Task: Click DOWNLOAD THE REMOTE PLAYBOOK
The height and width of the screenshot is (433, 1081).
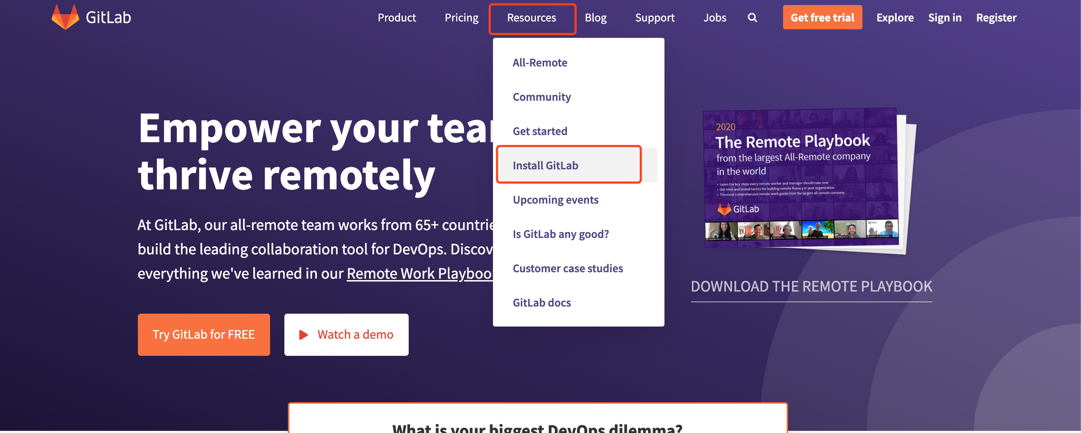Action: (x=811, y=286)
